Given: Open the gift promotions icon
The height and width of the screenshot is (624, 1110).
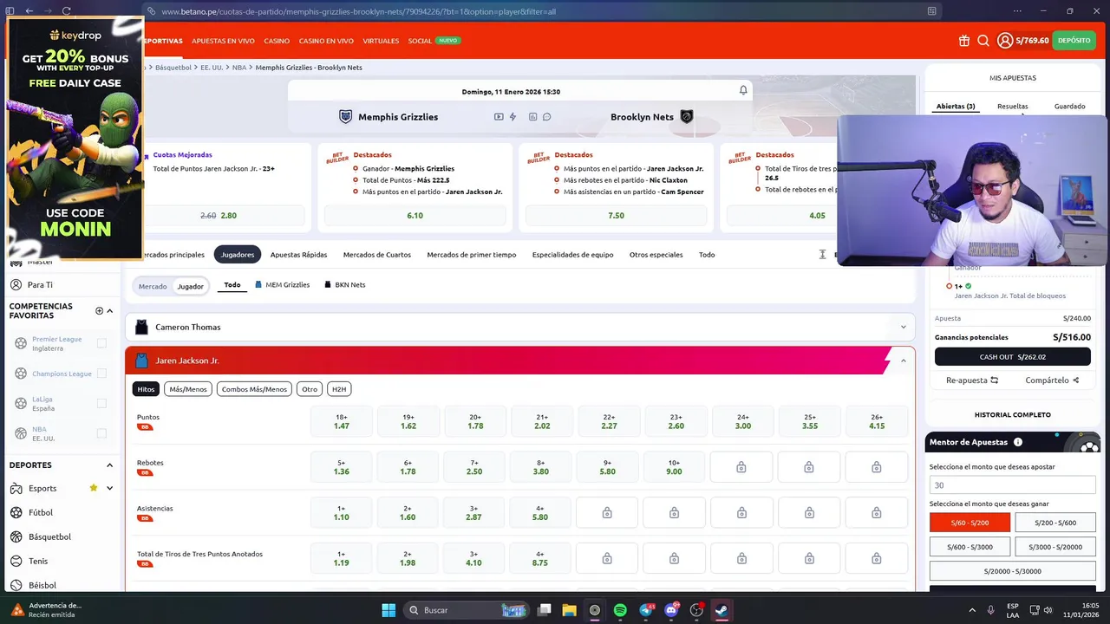Looking at the screenshot, I should pyautogui.click(x=963, y=41).
